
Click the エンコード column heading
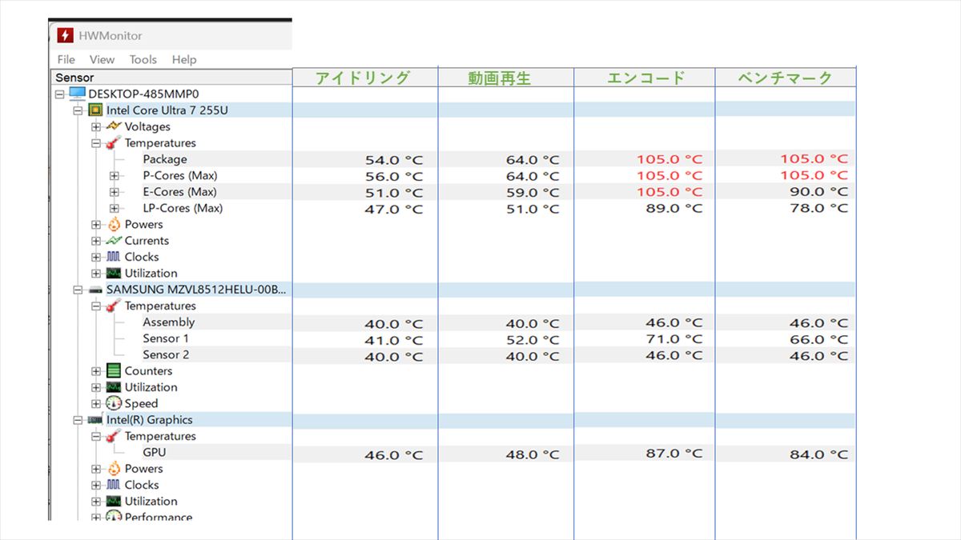(646, 78)
